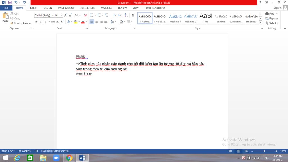Open Word Help question mark
The image size is (288, 162).
pos(260,2)
